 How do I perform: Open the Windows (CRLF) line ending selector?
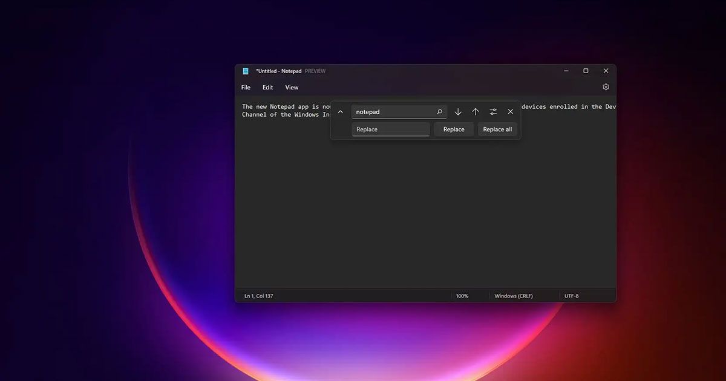click(514, 296)
